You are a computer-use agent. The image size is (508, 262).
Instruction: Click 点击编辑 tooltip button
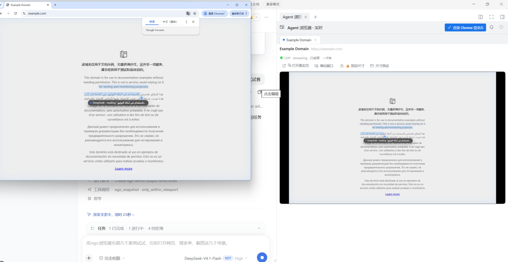pos(271,94)
